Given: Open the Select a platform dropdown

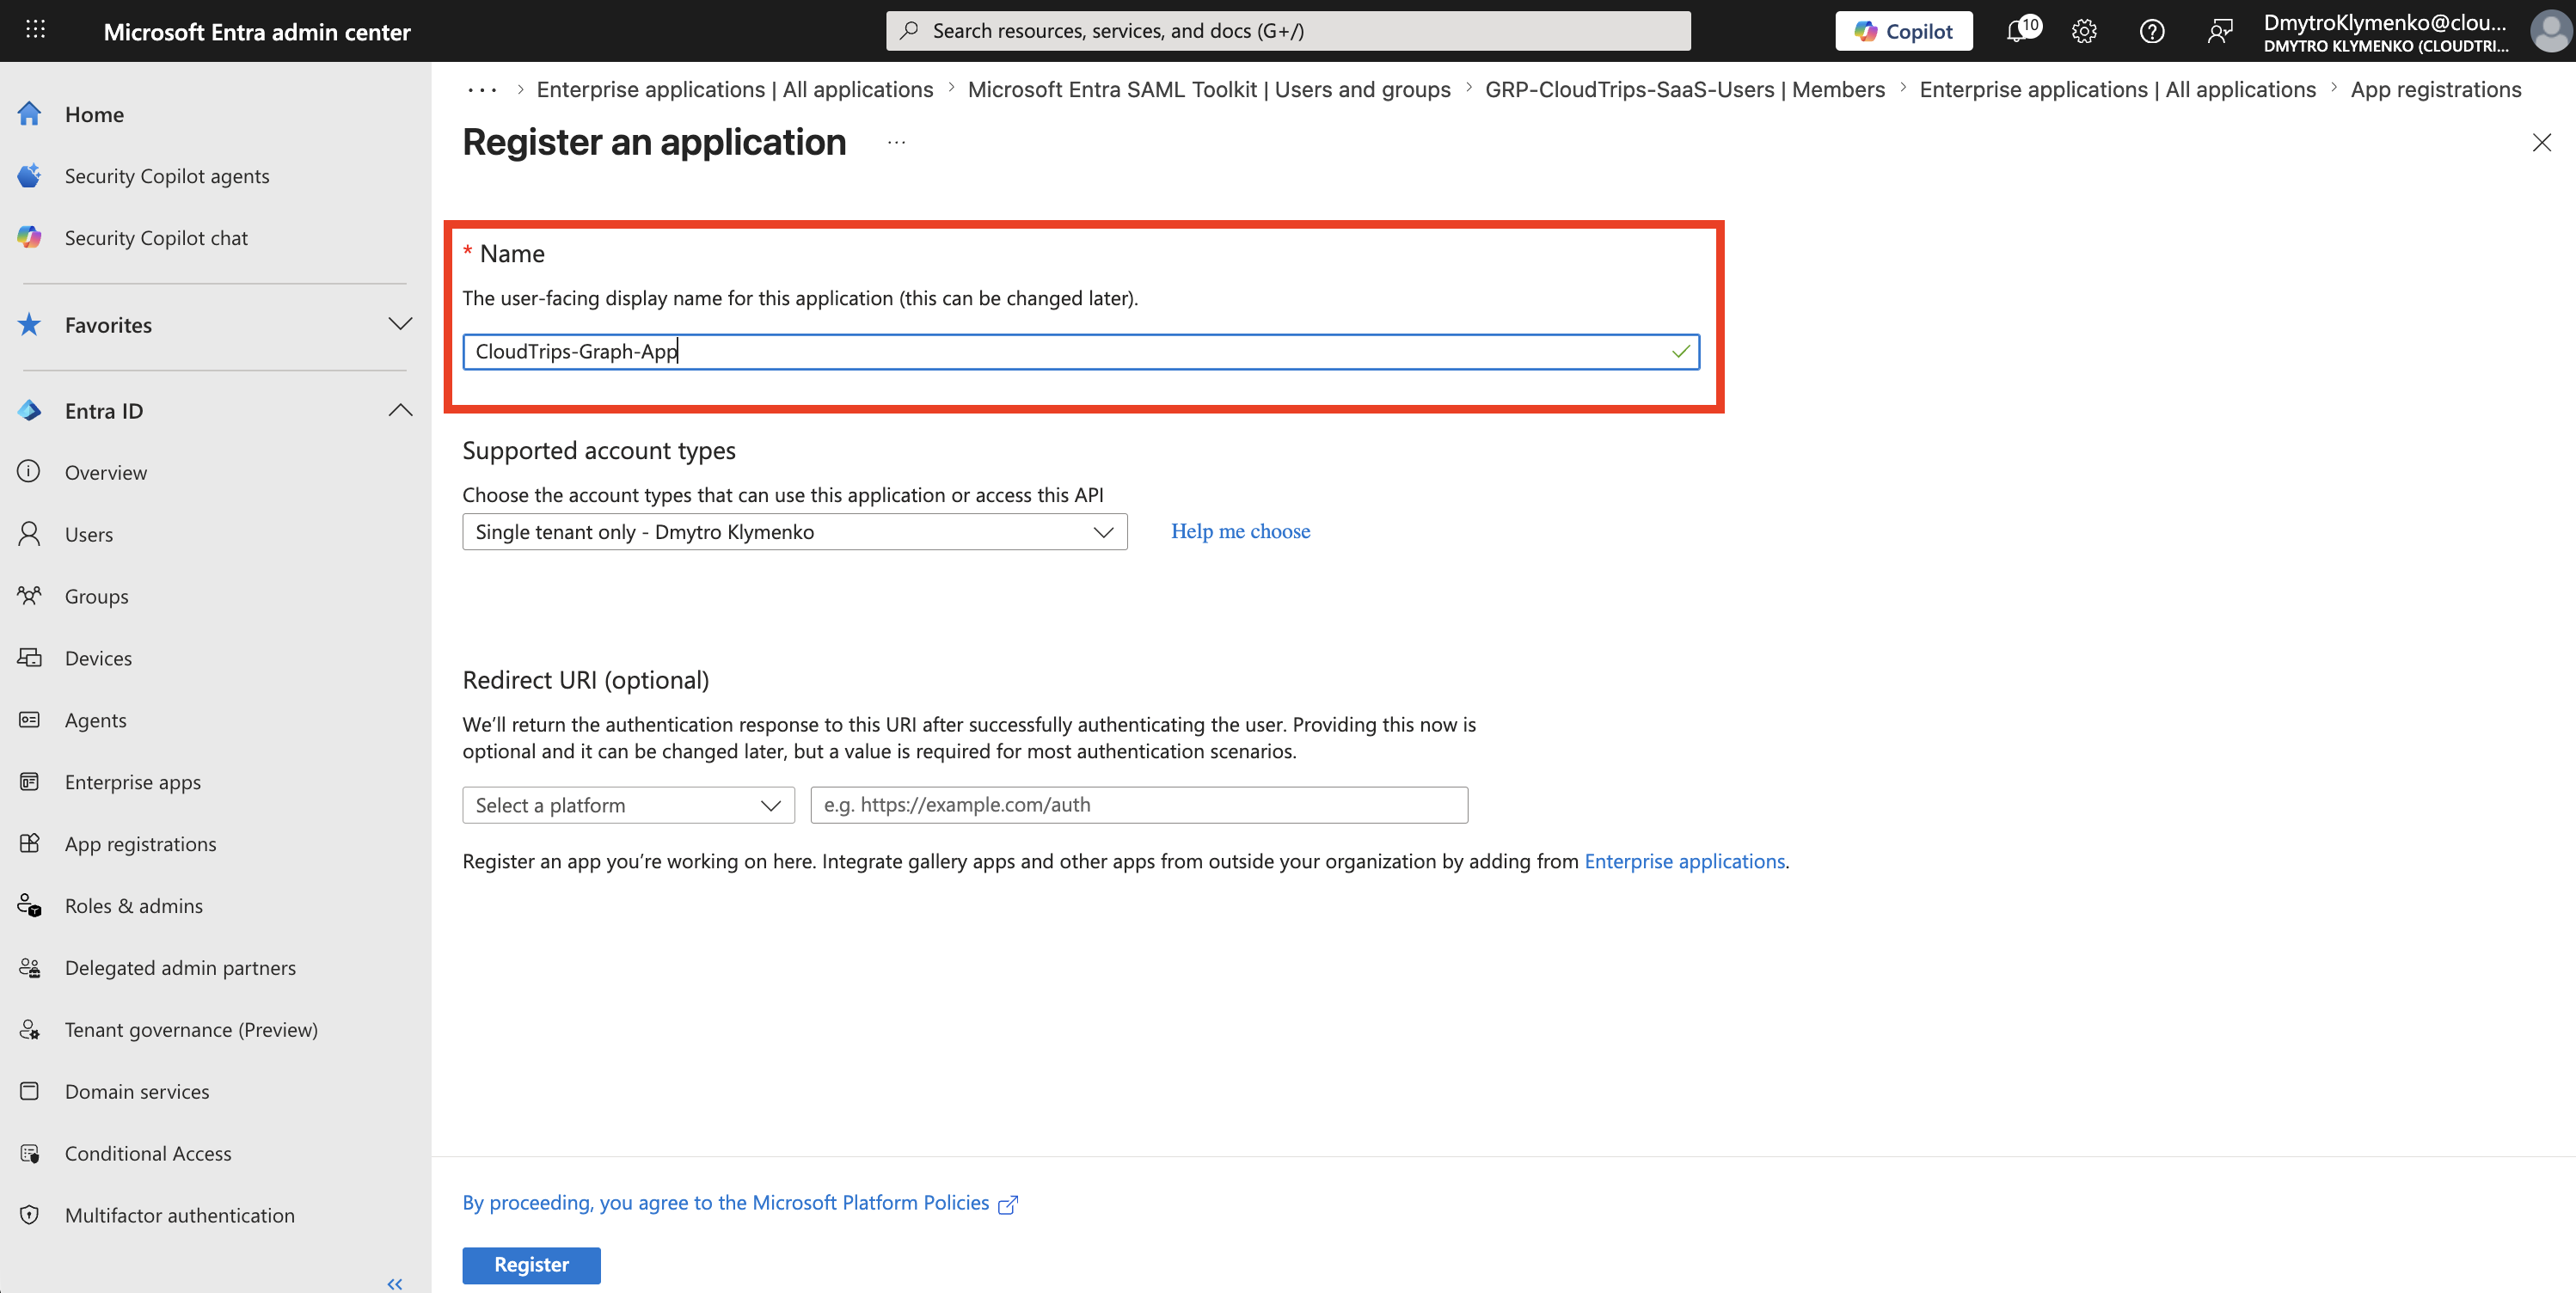Looking at the screenshot, I should click(628, 805).
